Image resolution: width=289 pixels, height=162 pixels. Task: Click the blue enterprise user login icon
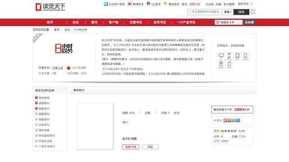[106, 4]
